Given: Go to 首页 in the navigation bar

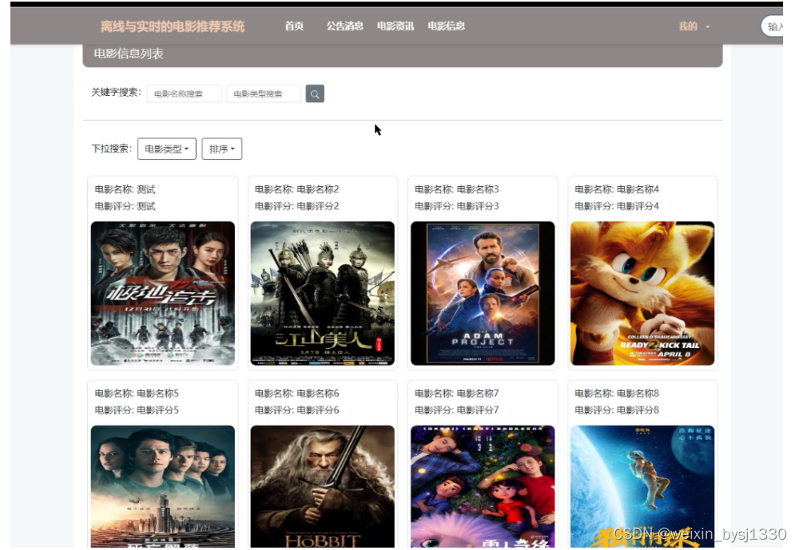Looking at the screenshot, I should [294, 26].
